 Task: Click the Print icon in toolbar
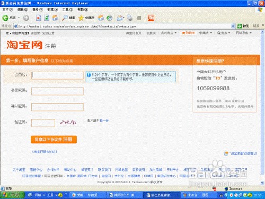130,18
